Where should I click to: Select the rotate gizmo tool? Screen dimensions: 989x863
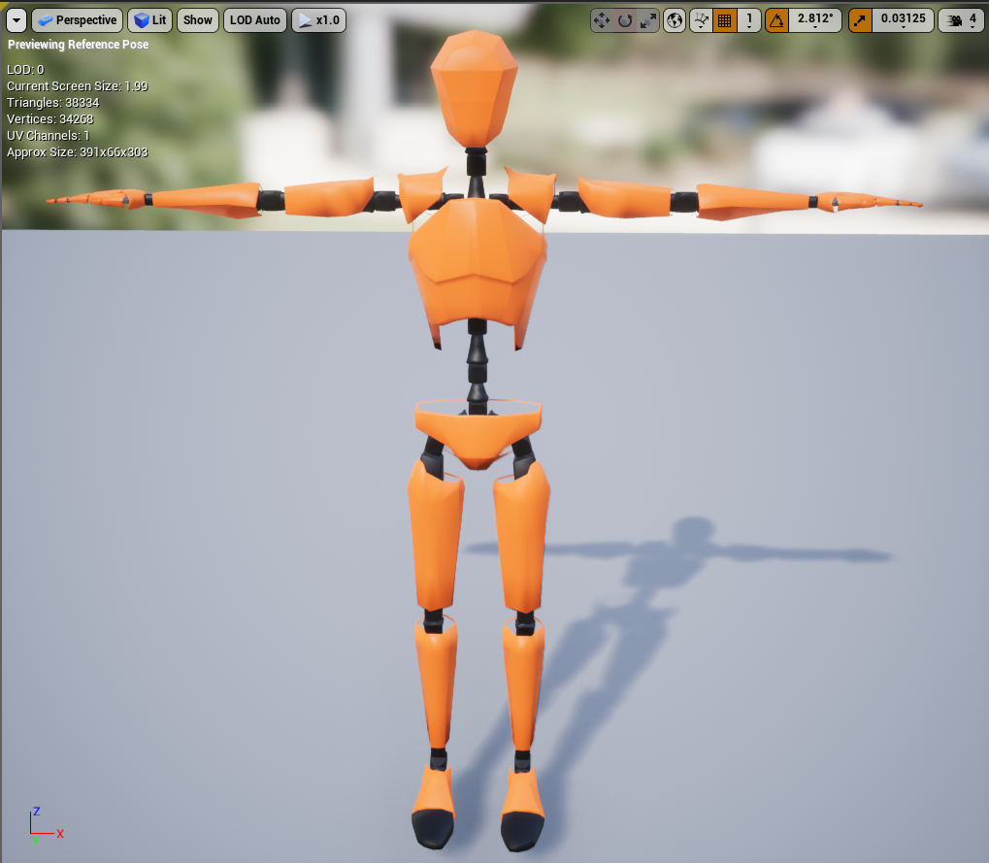point(625,20)
